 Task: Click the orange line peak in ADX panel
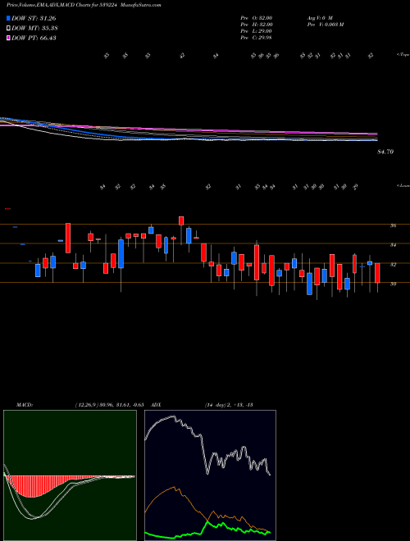[x=175, y=487]
